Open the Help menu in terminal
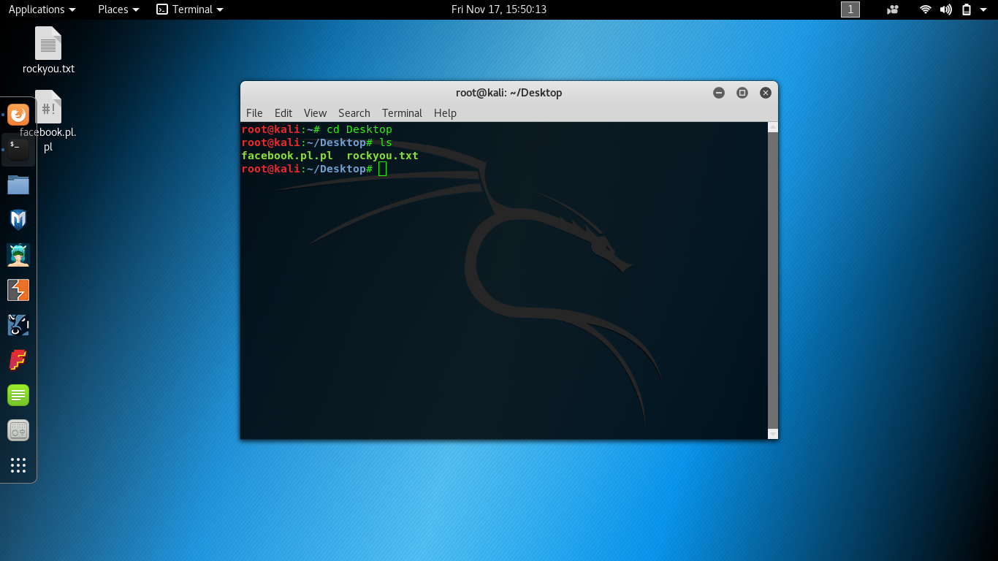 click(445, 113)
